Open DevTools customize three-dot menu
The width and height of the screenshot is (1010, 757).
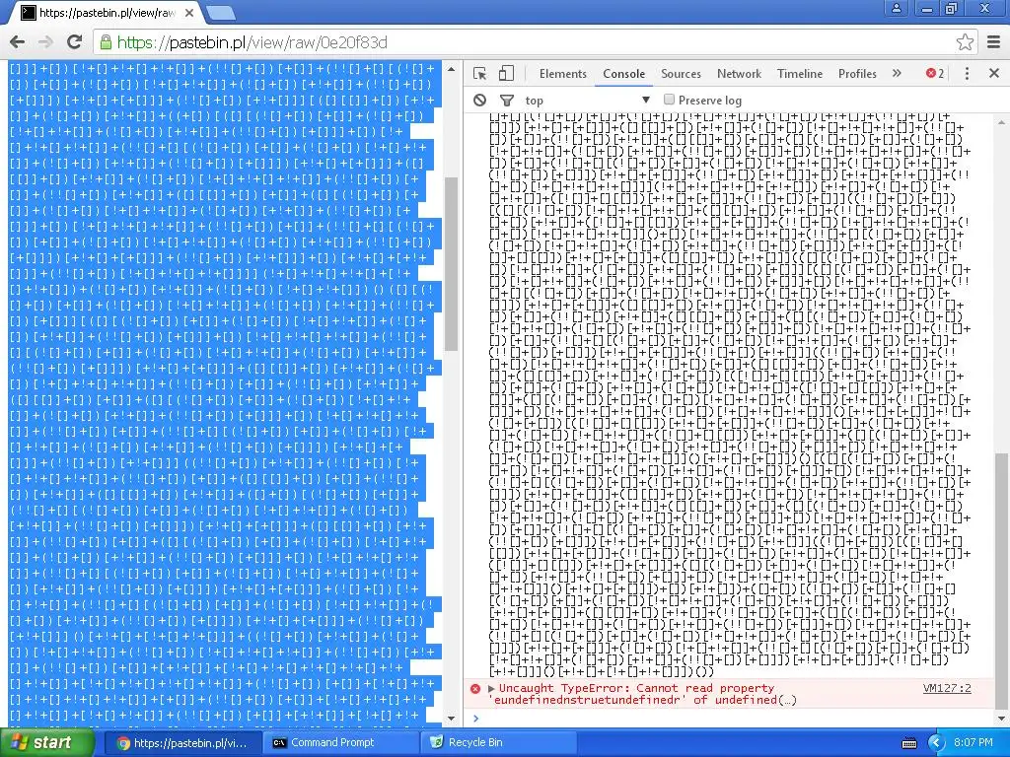click(x=967, y=73)
